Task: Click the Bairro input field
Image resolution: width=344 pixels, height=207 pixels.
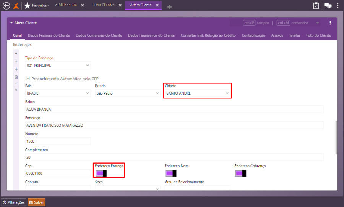Action: pos(174,109)
